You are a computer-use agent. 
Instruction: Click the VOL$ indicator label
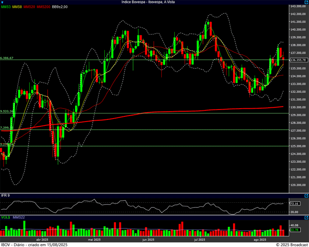tap(6, 217)
